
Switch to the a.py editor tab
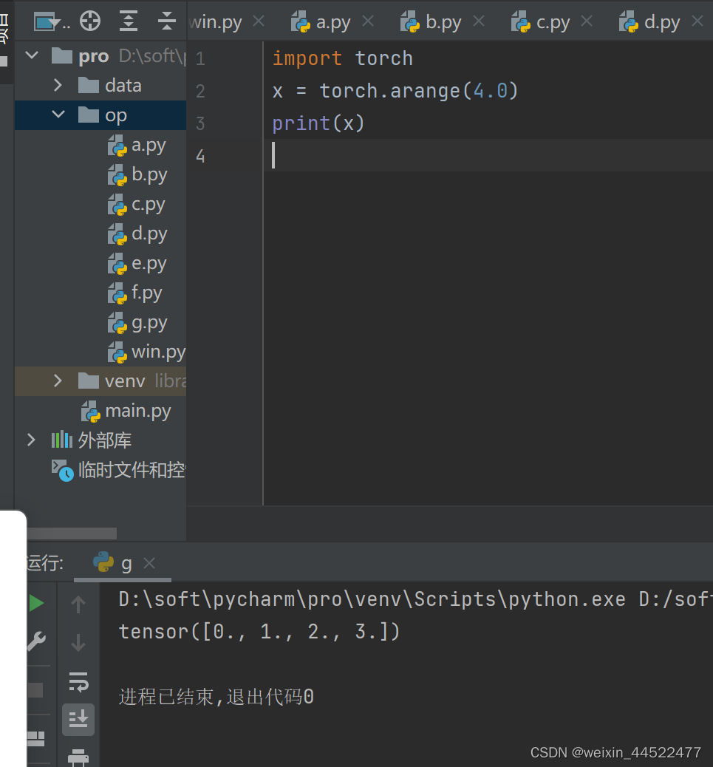point(321,22)
